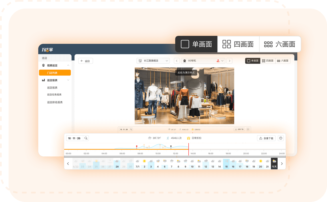The height and width of the screenshot is (202, 327).
Task: Click the 录像下载 download button
Action: [266, 138]
